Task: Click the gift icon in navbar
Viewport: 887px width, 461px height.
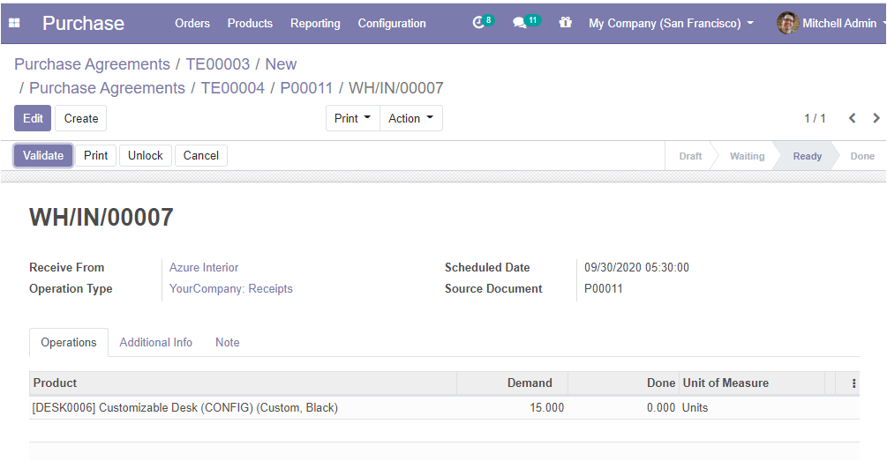Action: click(565, 23)
